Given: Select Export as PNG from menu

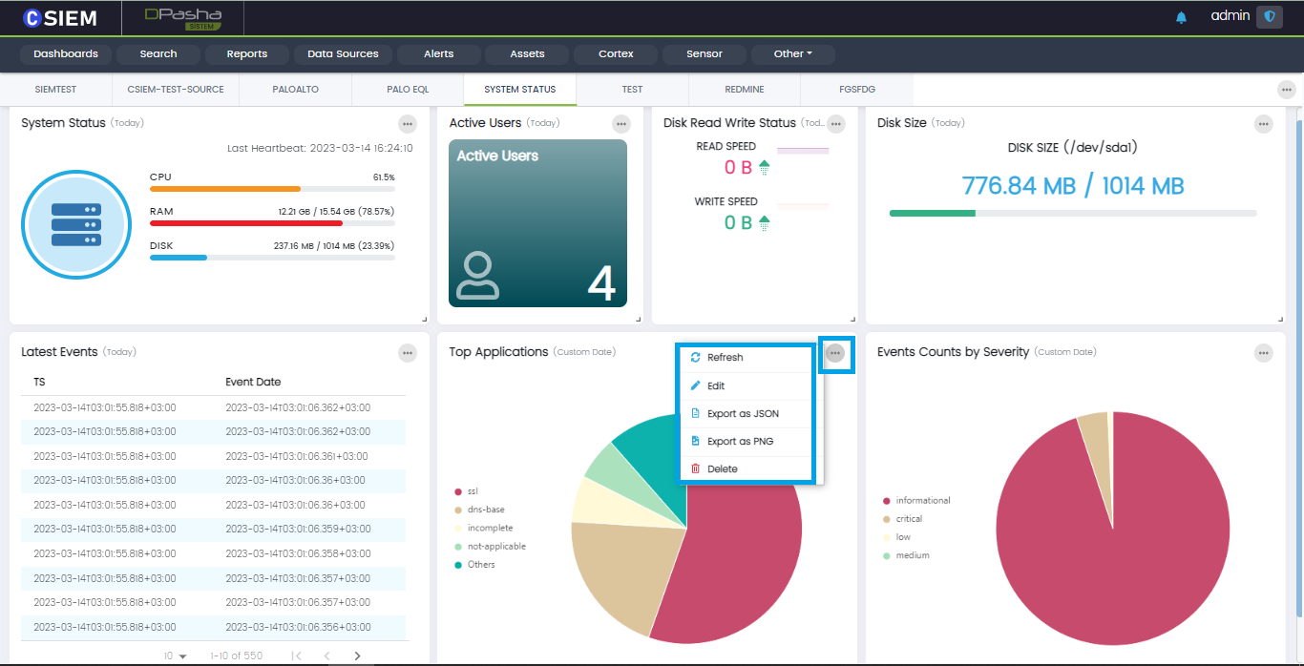Looking at the screenshot, I should [x=740, y=442].
